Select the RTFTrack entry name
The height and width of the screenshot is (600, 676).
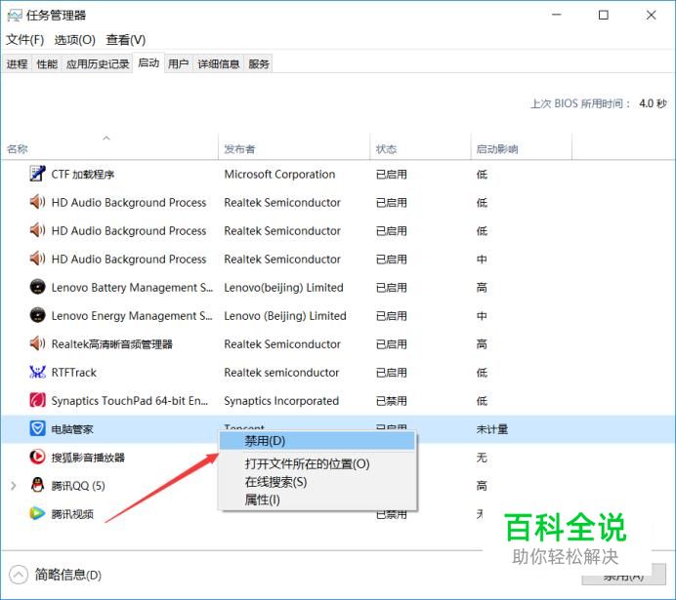[73, 373]
